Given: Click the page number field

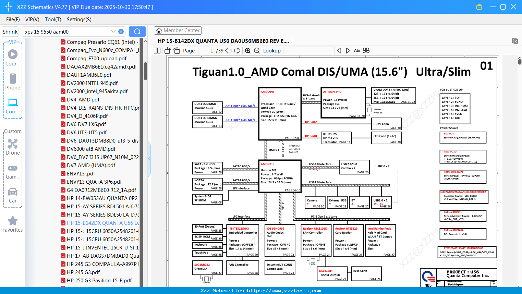Looking at the screenshot, I should click(x=207, y=51).
